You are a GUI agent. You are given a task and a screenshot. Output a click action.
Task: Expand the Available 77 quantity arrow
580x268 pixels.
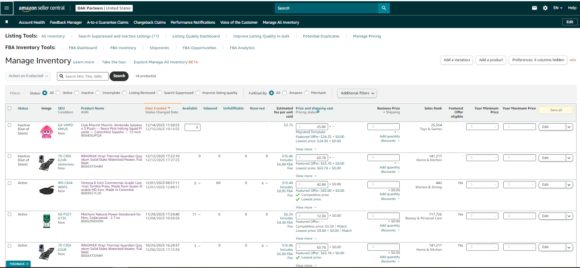click(x=200, y=215)
